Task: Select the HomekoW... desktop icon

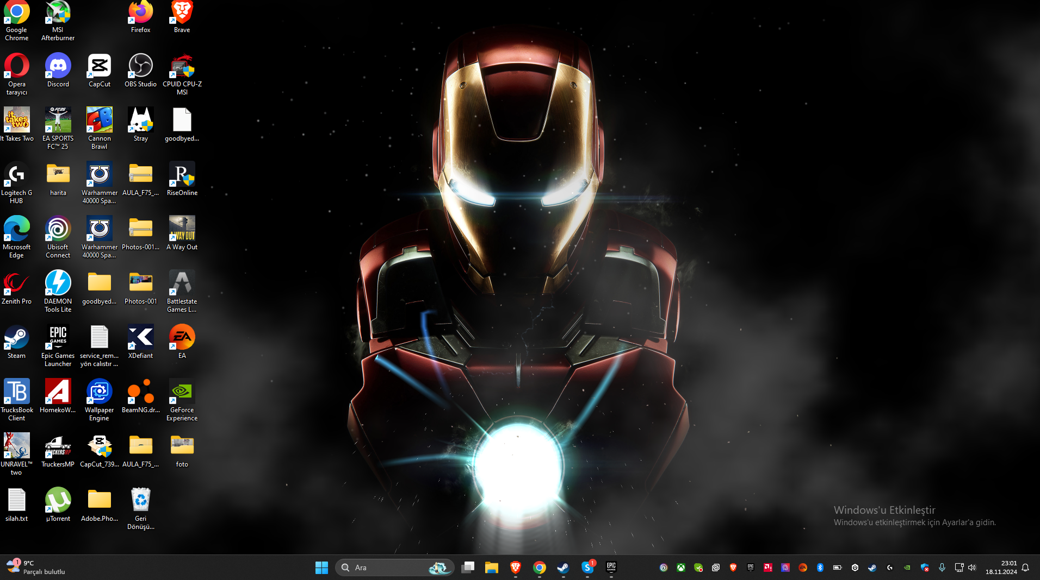Action: [x=58, y=396]
